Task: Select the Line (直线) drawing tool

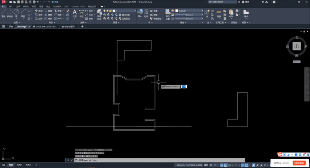Action: pos(3,14)
